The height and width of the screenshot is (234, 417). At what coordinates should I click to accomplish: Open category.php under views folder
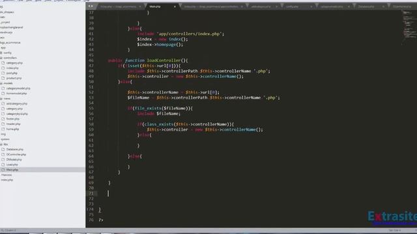(x=14, y=109)
